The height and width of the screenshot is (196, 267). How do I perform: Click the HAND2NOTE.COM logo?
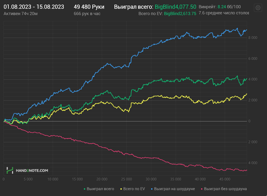27,171
